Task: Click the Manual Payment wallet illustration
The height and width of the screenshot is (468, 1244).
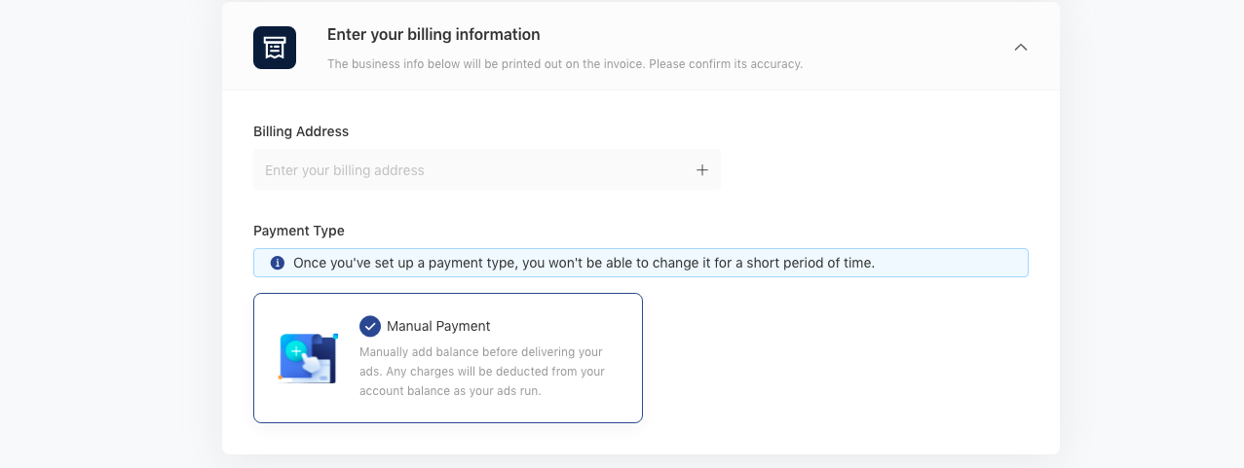Action: (308, 358)
